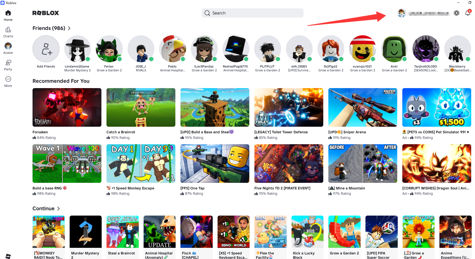Open friend PLITPLUT's avatar
Image resolution: width=475 pixels, height=259 pixels.
point(268,49)
